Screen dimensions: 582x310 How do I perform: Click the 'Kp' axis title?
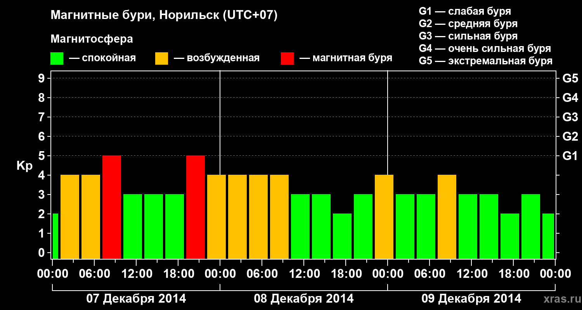(24, 165)
